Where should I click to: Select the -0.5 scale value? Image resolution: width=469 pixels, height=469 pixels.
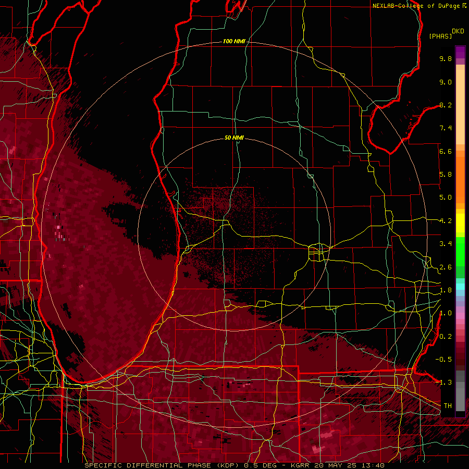(x=444, y=360)
